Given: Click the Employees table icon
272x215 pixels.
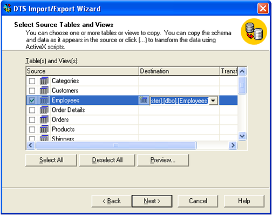Looking at the screenshot, I should click(x=44, y=100).
